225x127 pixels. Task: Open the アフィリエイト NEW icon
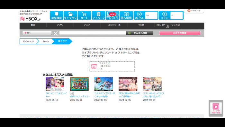[x=113, y=15]
